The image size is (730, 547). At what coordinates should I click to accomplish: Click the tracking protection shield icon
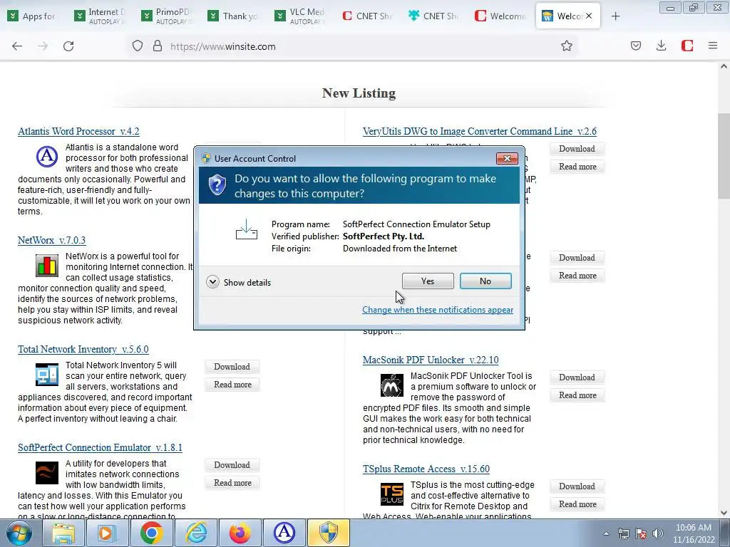[x=138, y=46]
